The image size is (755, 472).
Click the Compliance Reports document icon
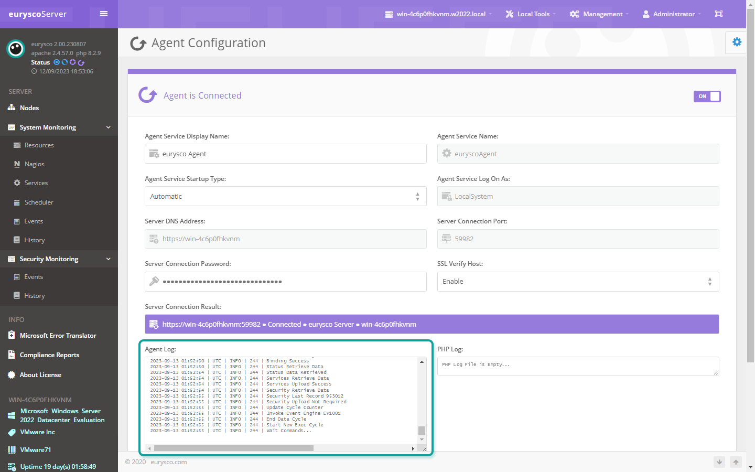click(12, 355)
